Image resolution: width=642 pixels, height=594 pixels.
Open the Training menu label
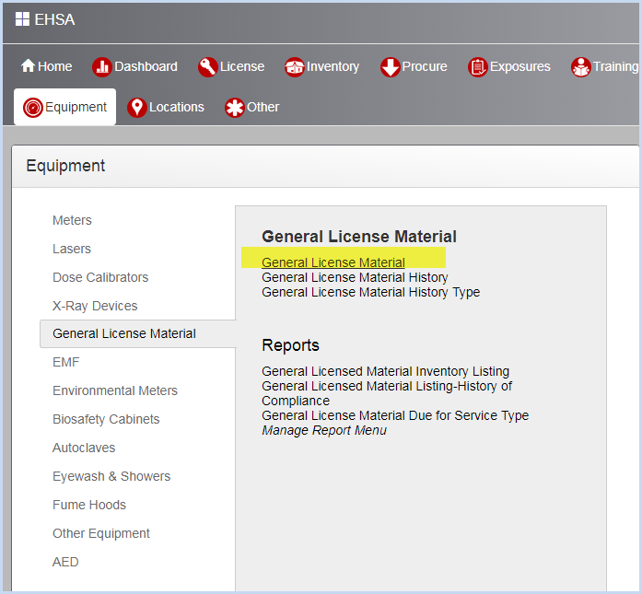pos(616,66)
